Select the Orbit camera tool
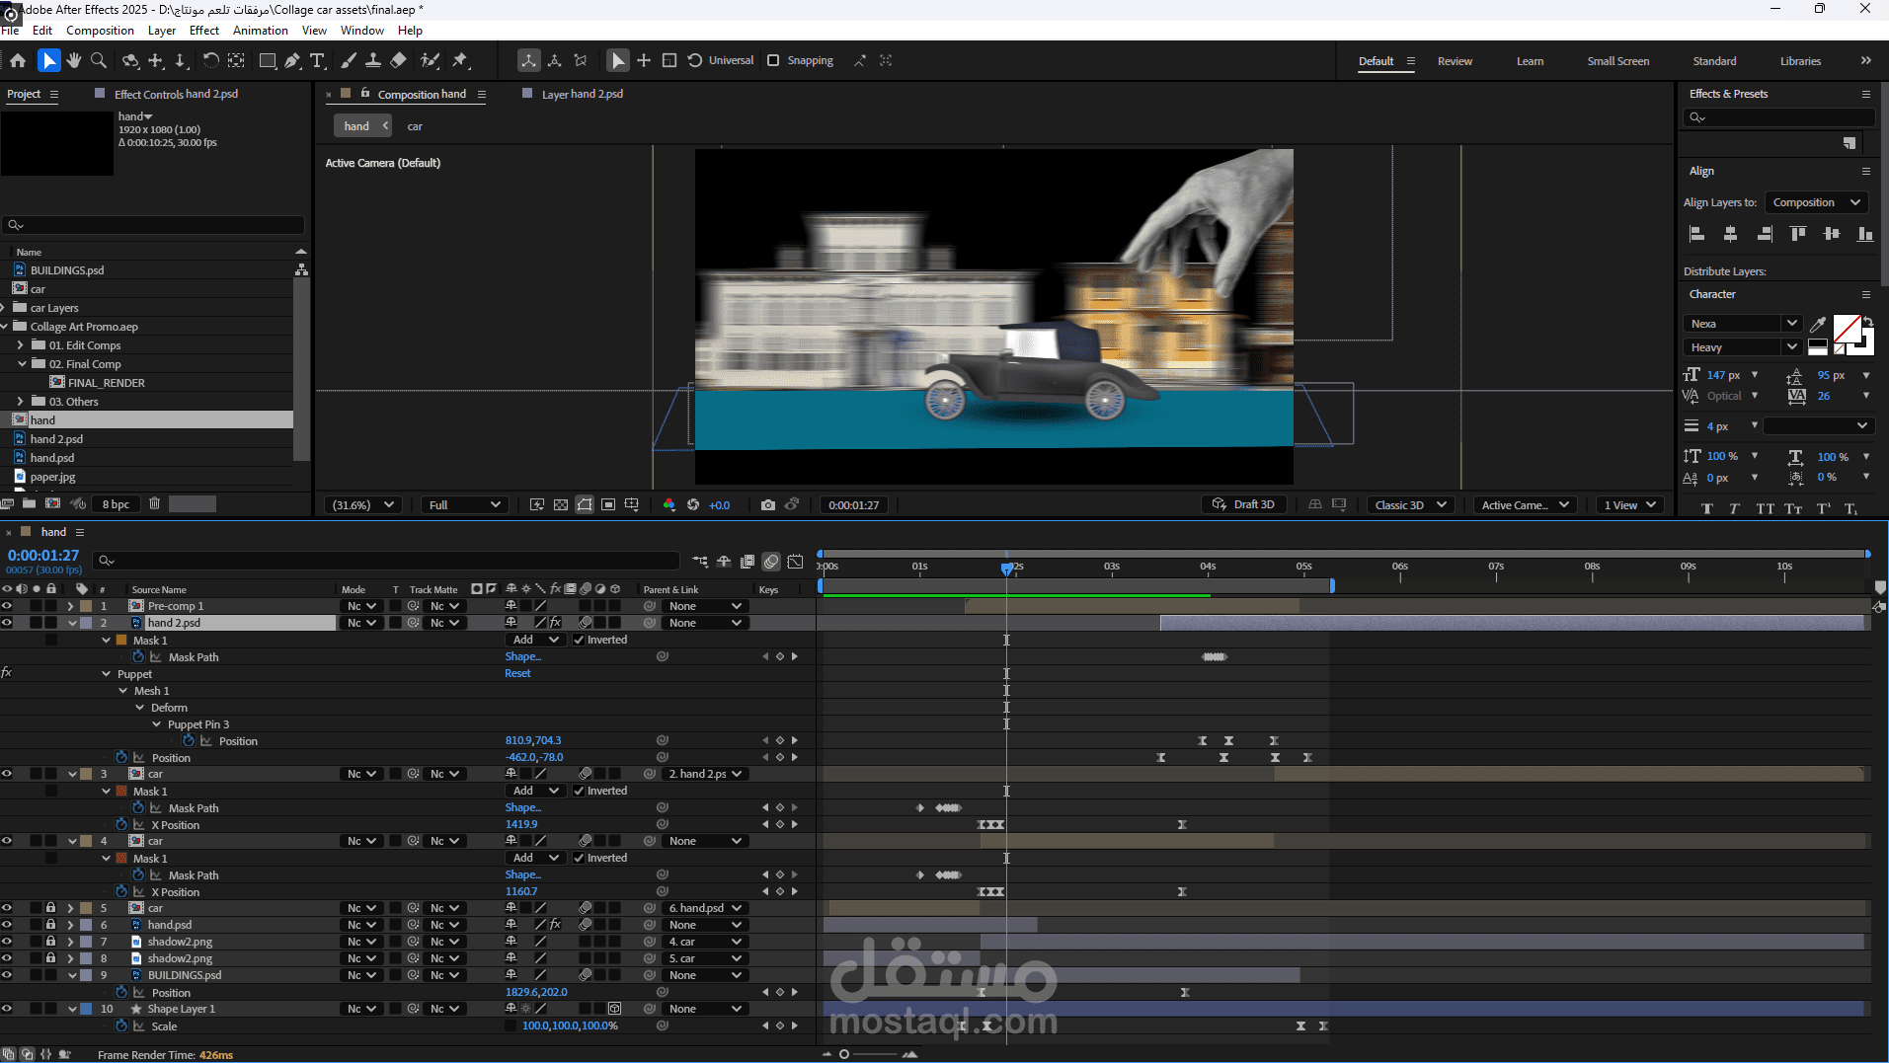Viewport: 1889px width, 1063px height. click(x=130, y=60)
